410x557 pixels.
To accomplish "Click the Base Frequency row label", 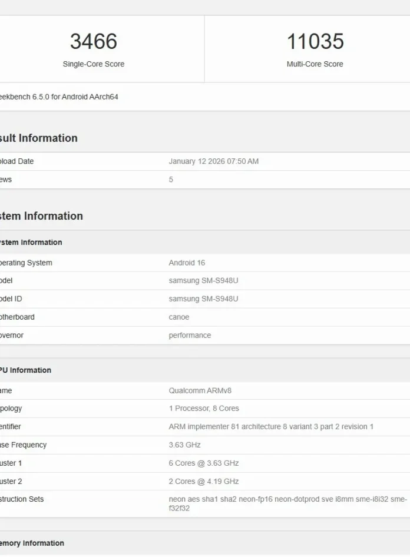I will (x=23, y=445).
